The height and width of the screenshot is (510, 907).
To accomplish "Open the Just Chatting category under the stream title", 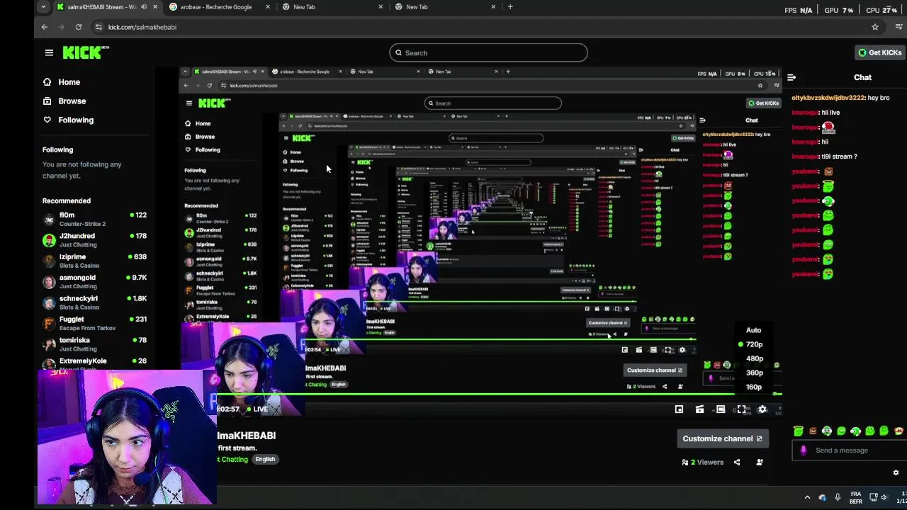I will [234, 460].
